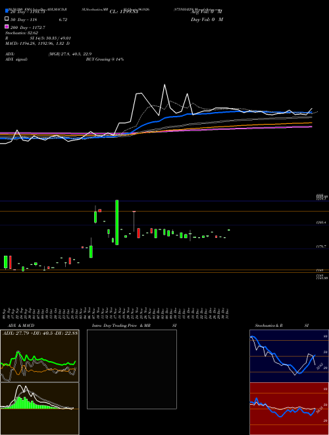The height and width of the screenshot is (435, 329).
Task: Click the 'BUY Growing @ 14%' signal text
Action: (x=105, y=59)
